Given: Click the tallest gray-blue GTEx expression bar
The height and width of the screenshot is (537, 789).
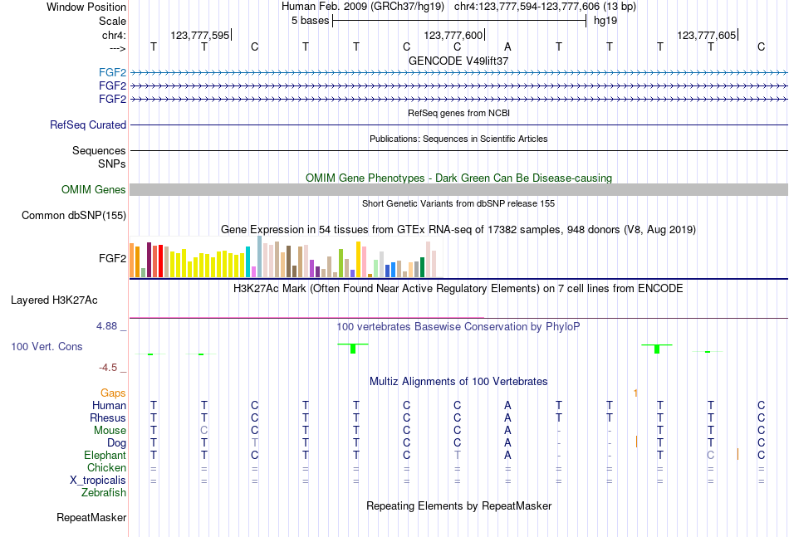Looking at the screenshot, I should pyautogui.click(x=260, y=256).
